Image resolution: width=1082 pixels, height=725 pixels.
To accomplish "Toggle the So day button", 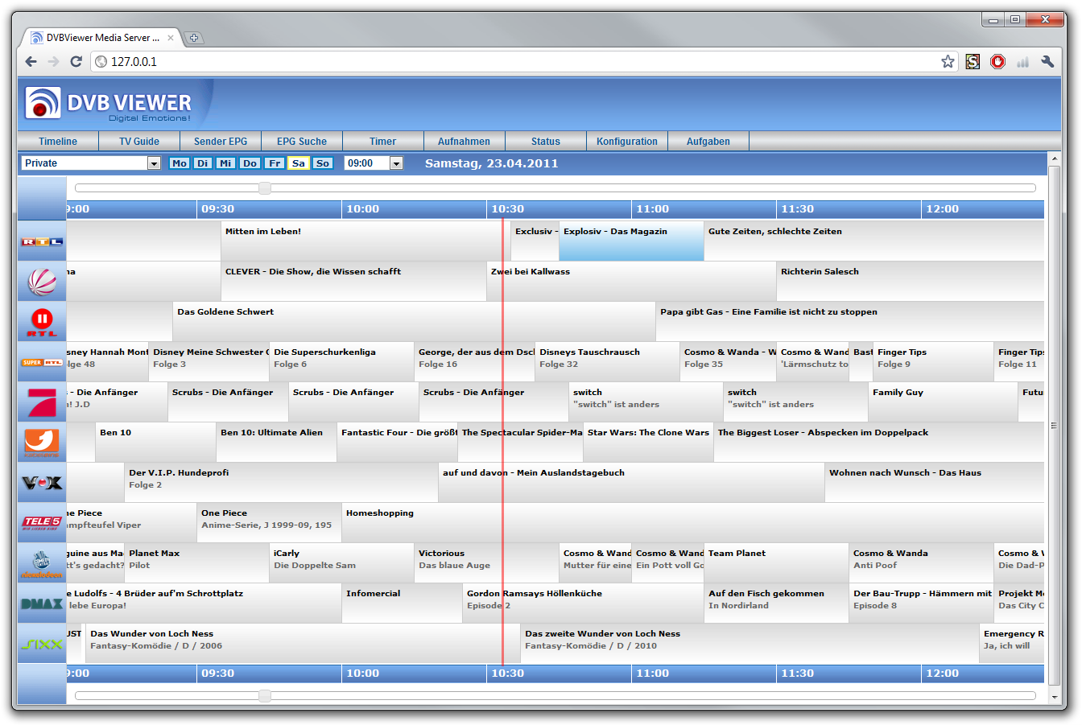I will point(323,163).
